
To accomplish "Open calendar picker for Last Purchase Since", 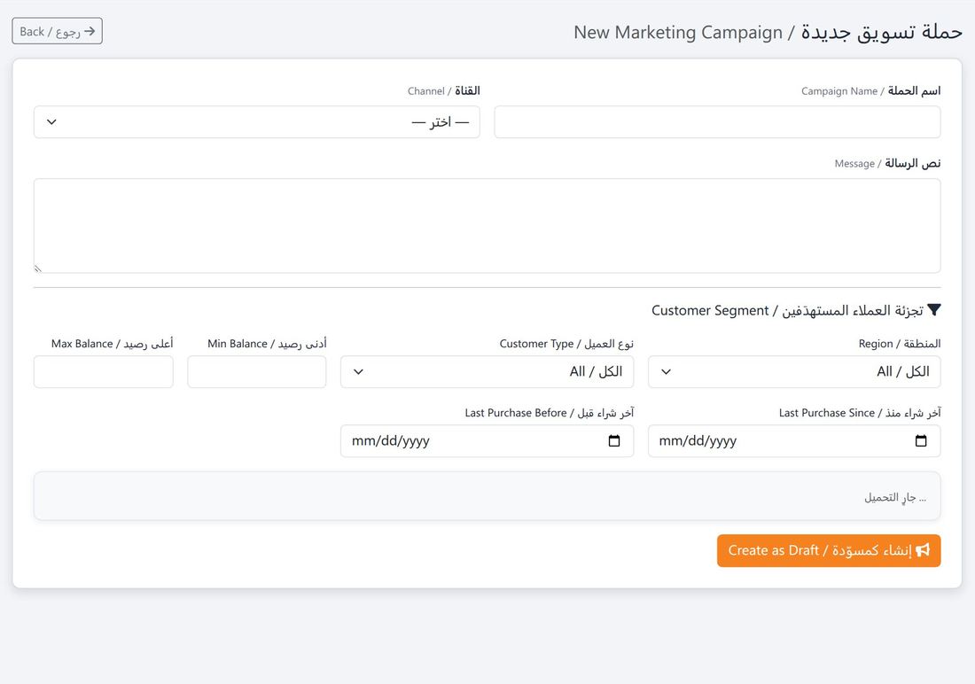I will 921,441.
